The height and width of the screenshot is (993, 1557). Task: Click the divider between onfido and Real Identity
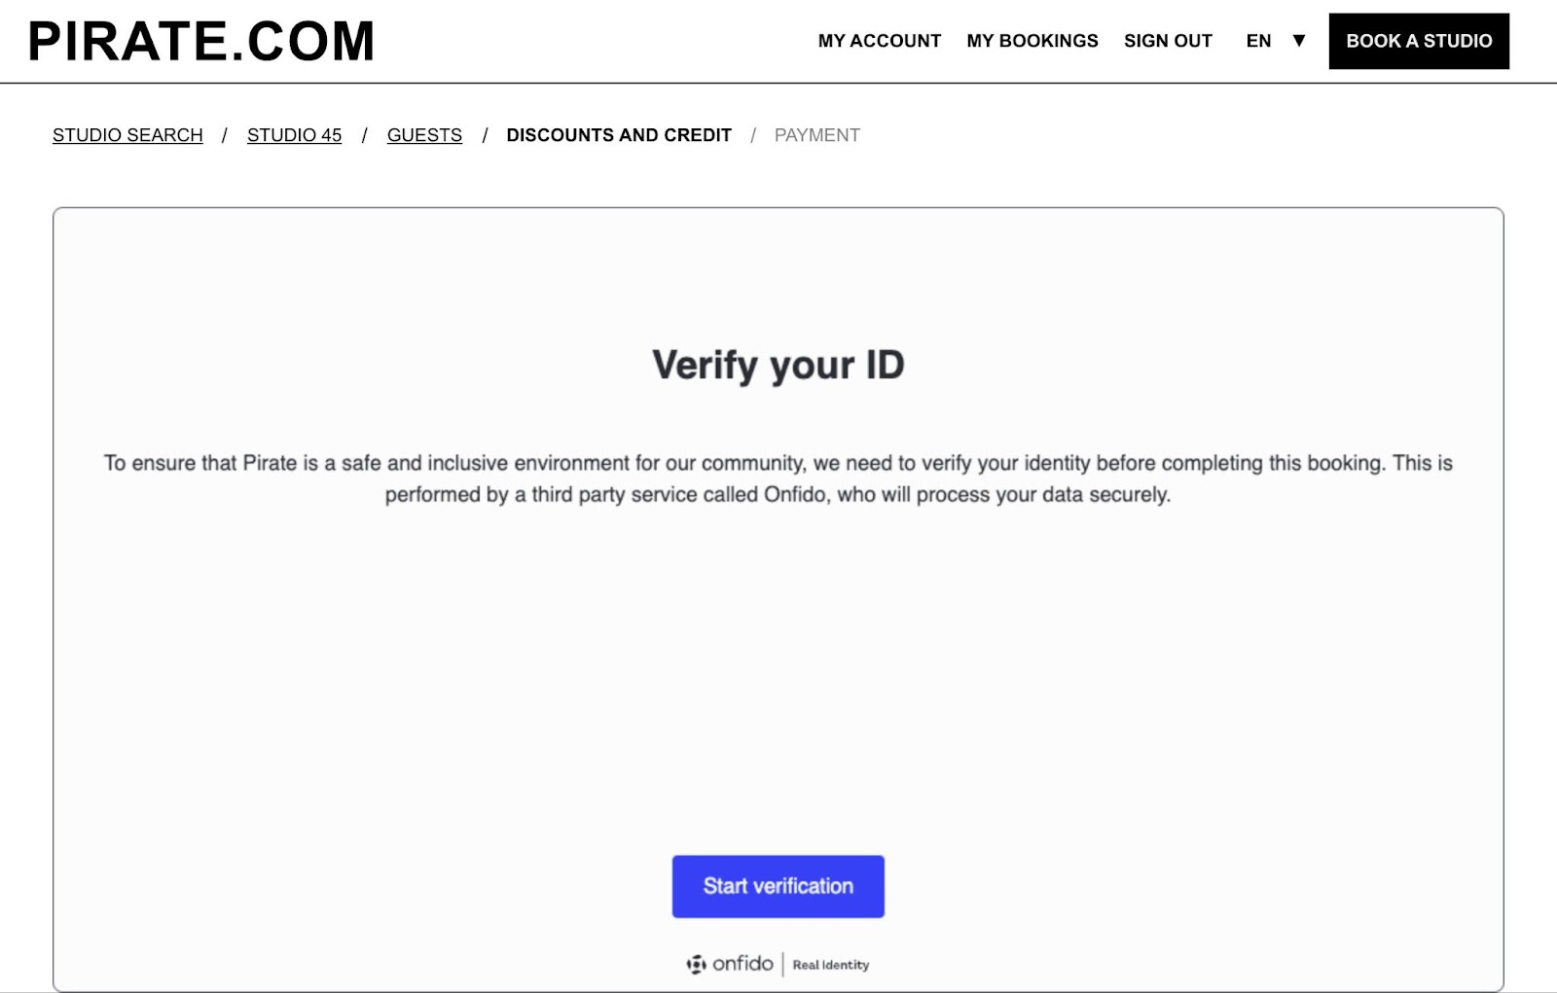click(782, 964)
